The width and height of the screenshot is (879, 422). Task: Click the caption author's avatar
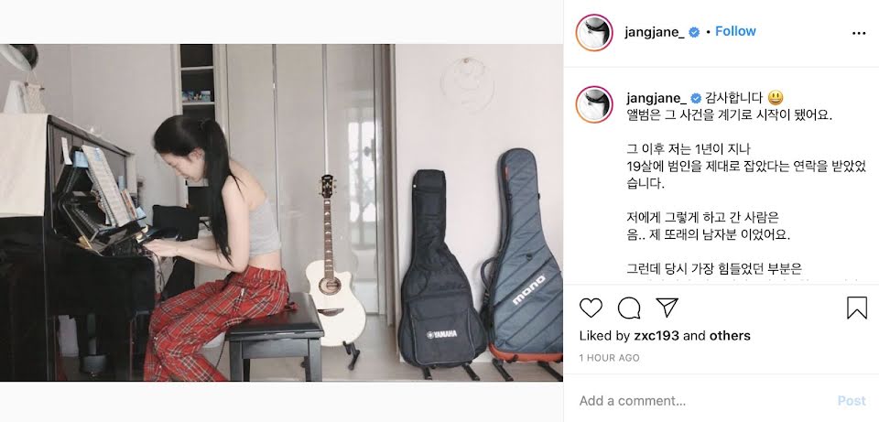594,104
